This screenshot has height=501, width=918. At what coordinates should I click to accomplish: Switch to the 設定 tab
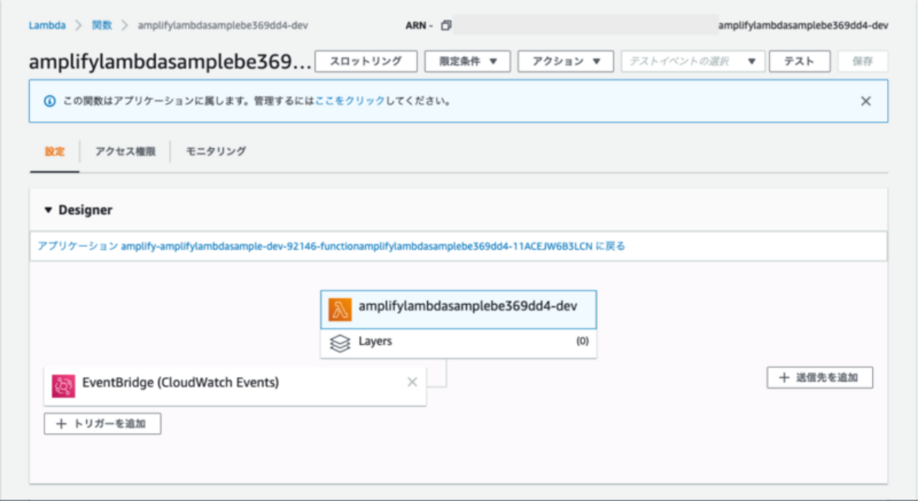pyautogui.click(x=54, y=151)
